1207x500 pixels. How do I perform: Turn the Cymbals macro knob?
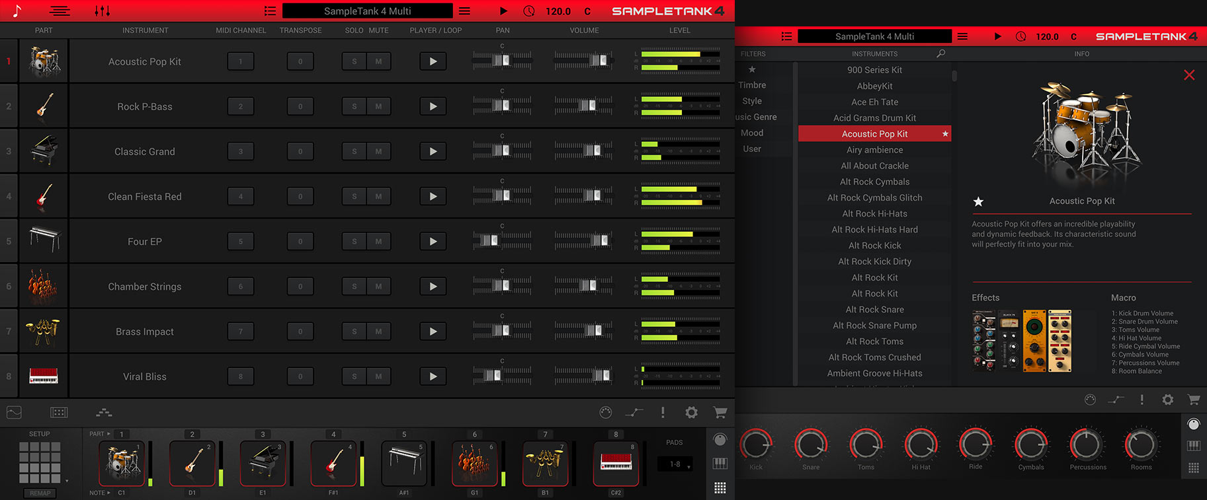pos(1031,445)
